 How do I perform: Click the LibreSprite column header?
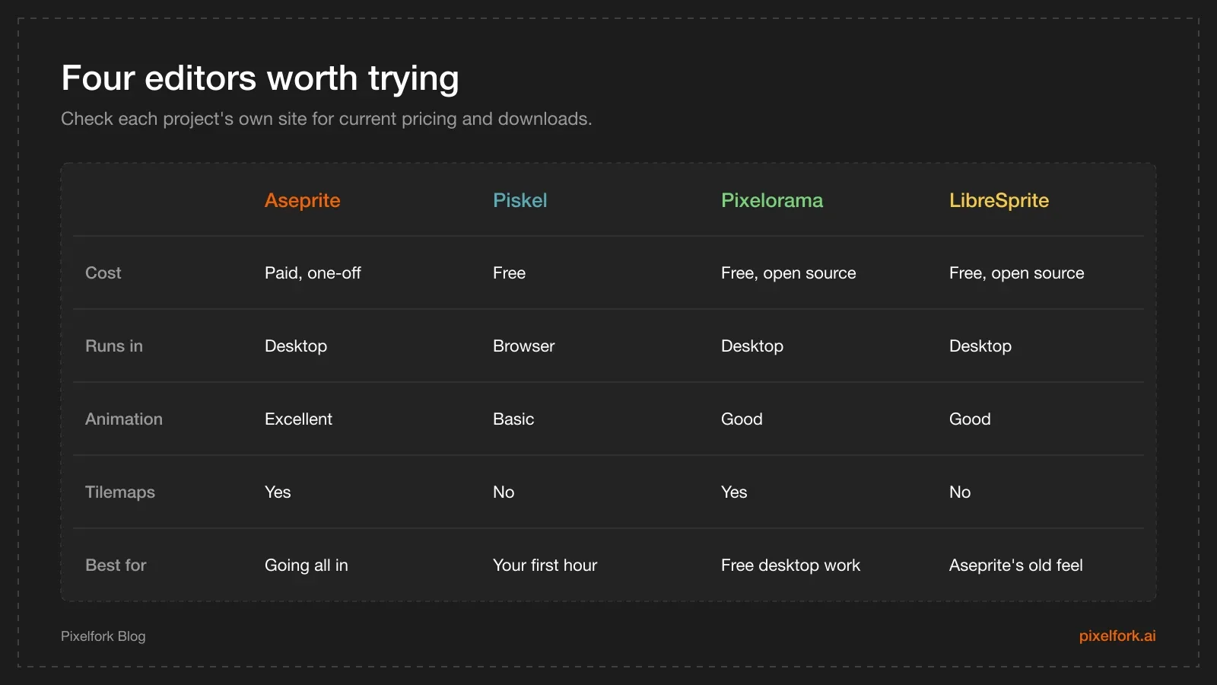point(999,200)
